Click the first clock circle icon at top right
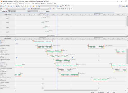 [123, 6]
